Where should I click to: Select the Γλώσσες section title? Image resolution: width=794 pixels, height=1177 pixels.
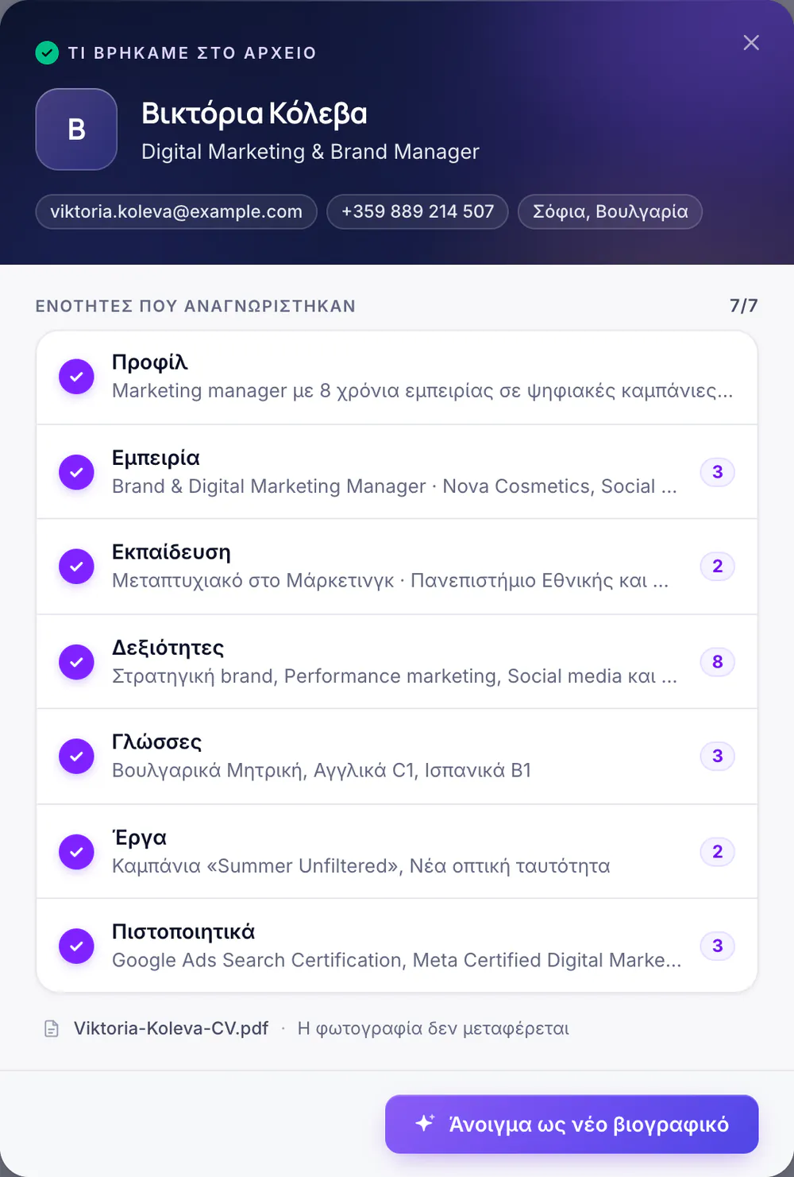[x=156, y=741]
